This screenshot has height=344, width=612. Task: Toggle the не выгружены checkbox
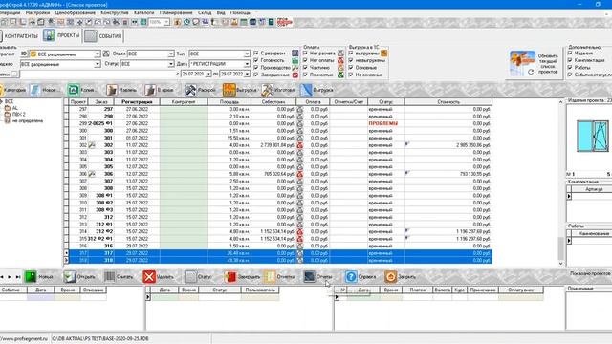pos(351,60)
